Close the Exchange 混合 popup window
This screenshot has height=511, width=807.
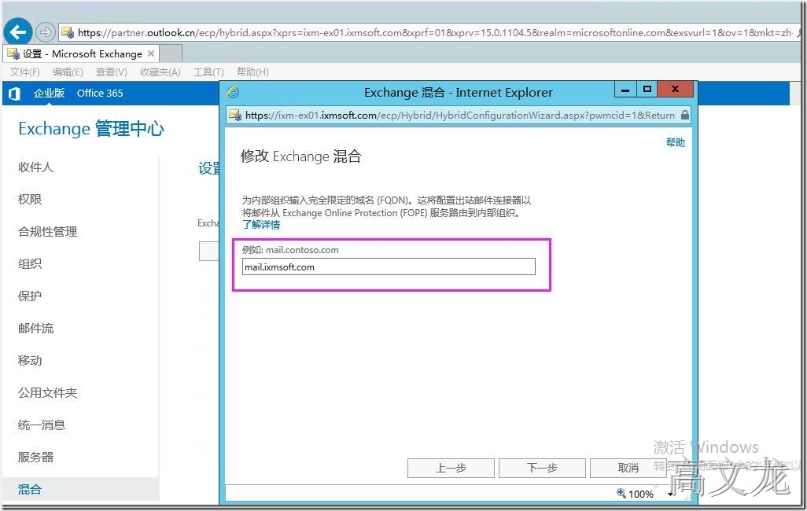[675, 90]
